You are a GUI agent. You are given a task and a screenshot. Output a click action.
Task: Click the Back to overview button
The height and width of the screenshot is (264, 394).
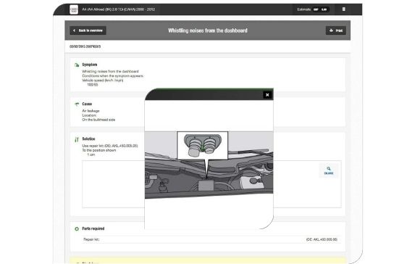click(88, 30)
